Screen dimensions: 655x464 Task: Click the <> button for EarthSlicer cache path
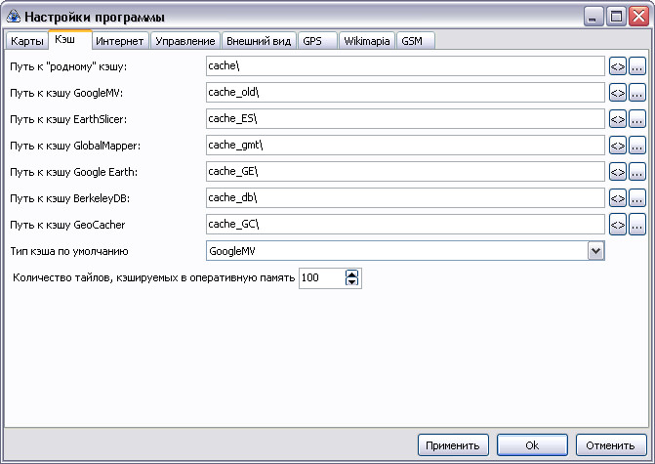click(x=617, y=119)
